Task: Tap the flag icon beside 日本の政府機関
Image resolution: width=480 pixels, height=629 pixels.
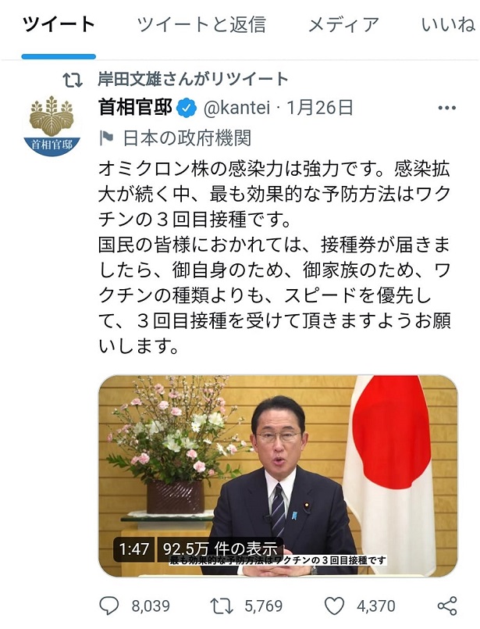Action: point(106,138)
